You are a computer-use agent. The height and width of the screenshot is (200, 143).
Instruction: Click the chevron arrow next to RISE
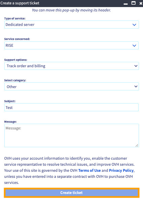134,45
